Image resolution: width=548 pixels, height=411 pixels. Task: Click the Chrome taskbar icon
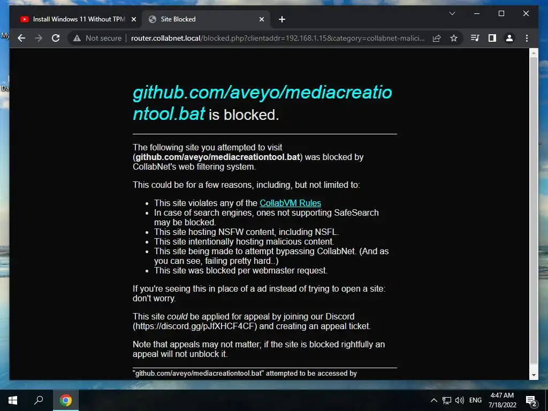[x=65, y=400]
